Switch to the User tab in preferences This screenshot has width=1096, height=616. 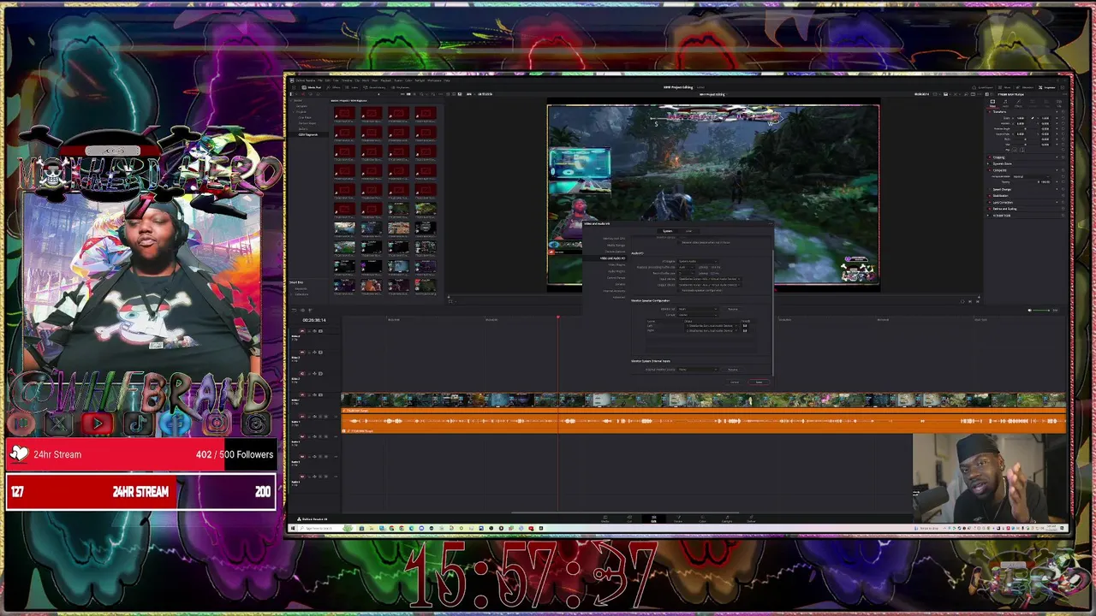pyautogui.click(x=688, y=231)
